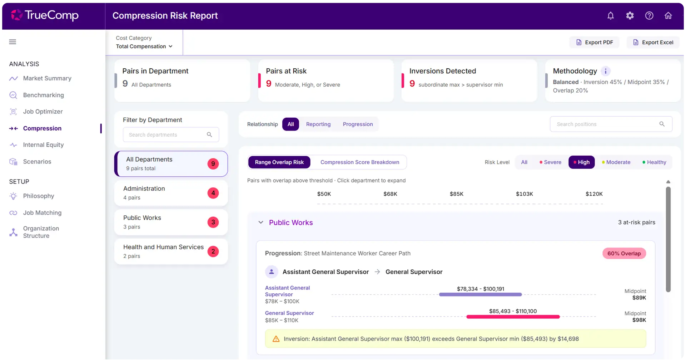This screenshot has height=362, width=686.
Task: Export the report as PDF
Action: (x=594, y=42)
